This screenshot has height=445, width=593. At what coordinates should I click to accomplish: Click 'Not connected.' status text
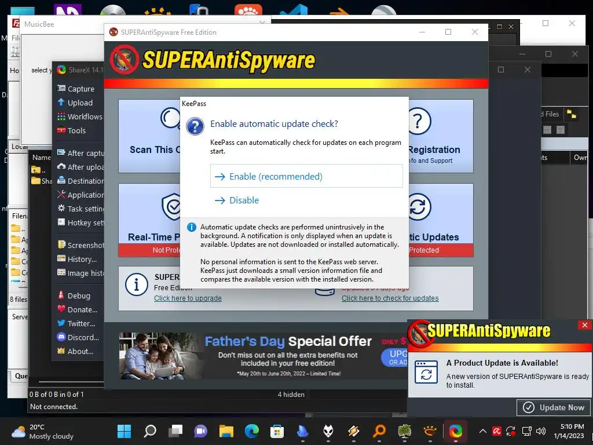(x=54, y=406)
